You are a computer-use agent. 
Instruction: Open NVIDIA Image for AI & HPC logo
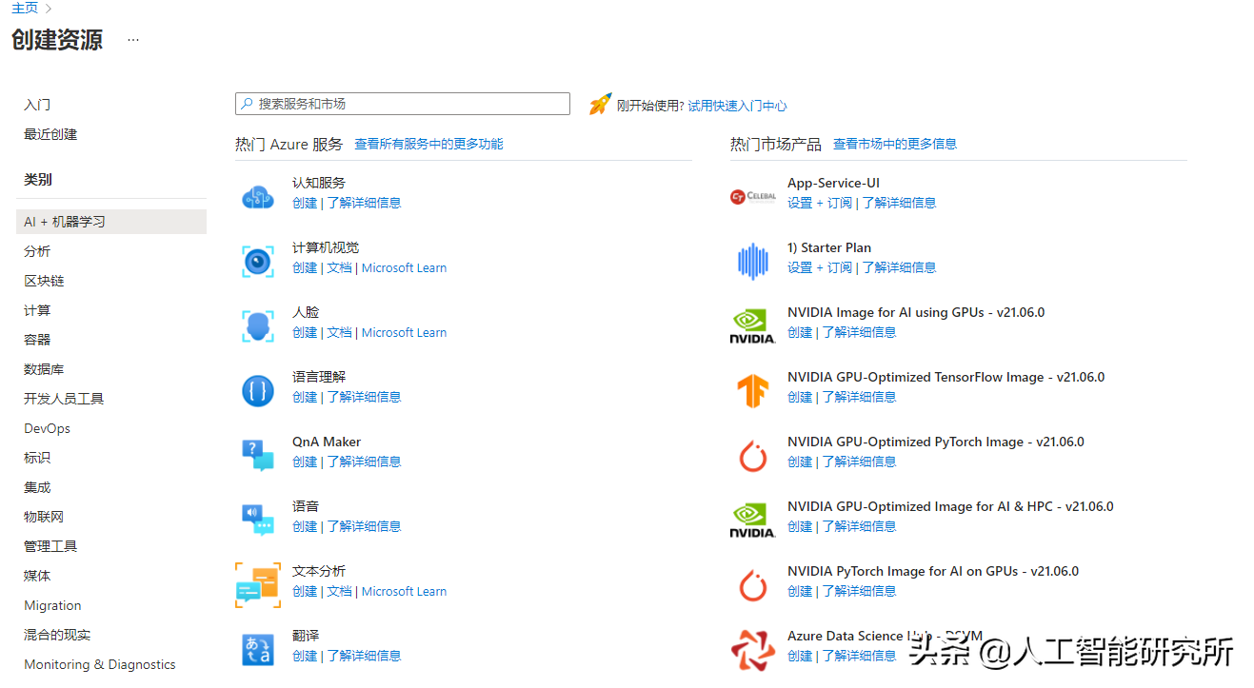(753, 520)
